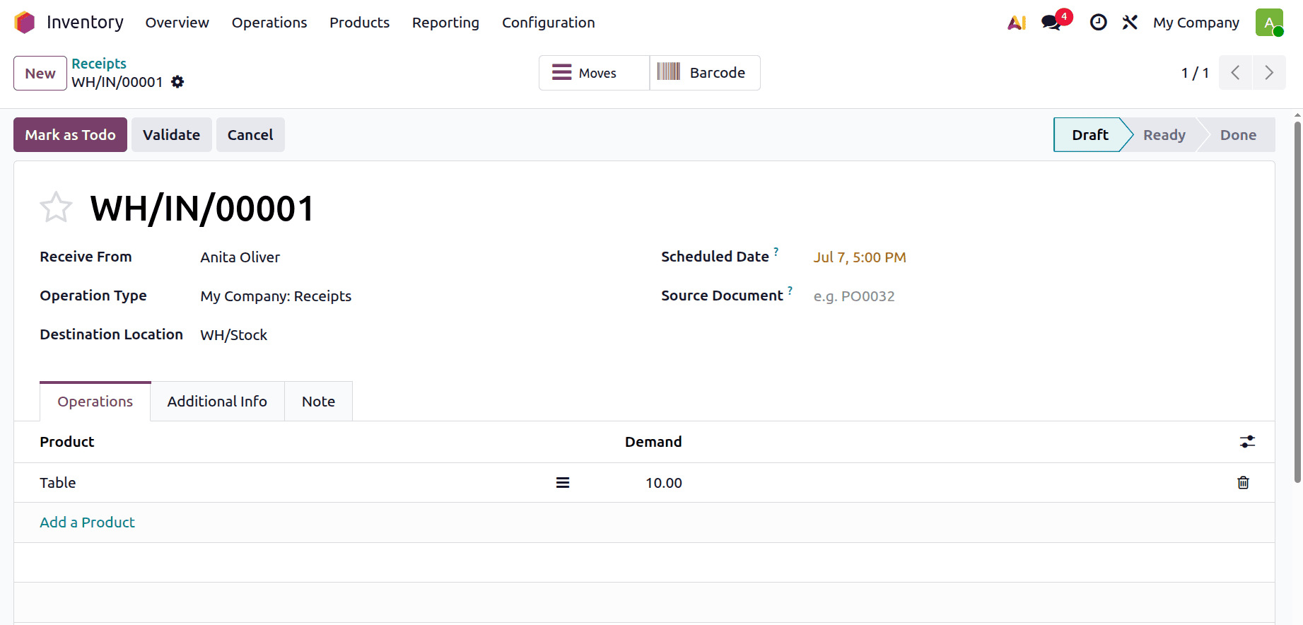Open Scheduled Date picker Jul 7, 5:00 PM
The image size is (1303, 625).
tap(860, 257)
